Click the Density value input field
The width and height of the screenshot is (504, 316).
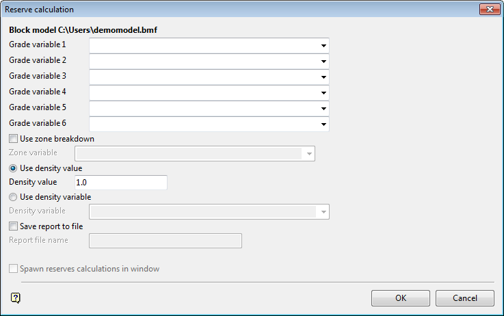point(121,183)
